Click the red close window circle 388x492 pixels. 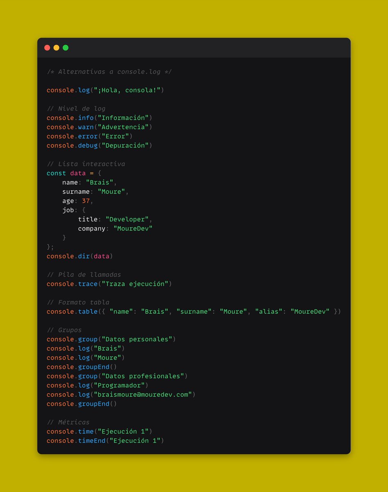[47, 48]
